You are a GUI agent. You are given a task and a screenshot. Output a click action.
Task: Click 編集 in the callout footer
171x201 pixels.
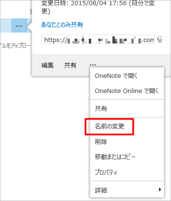48,65
